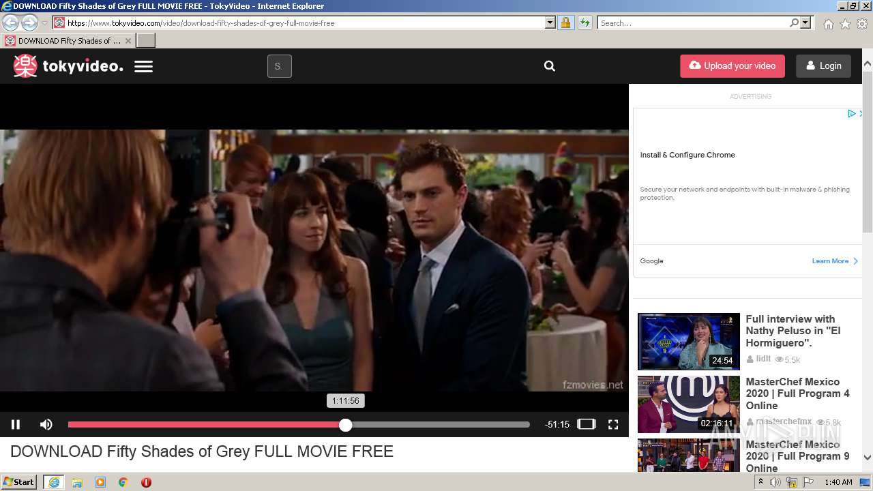Enter fullscreen with the fullscreen icon
Viewport: 873px width, 491px height.
click(613, 424)
